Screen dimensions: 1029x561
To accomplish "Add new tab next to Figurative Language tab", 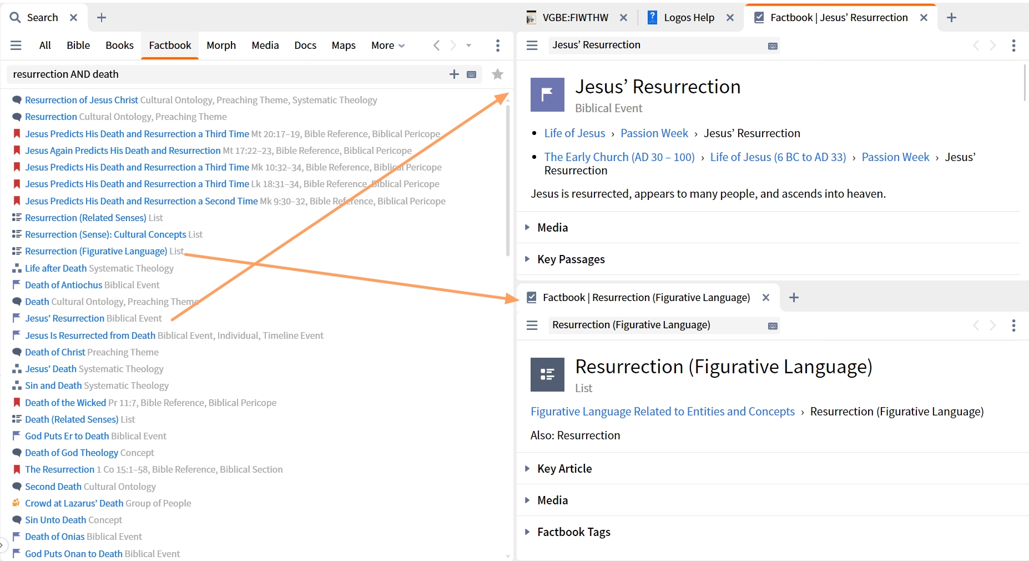I will pos(794,298).
